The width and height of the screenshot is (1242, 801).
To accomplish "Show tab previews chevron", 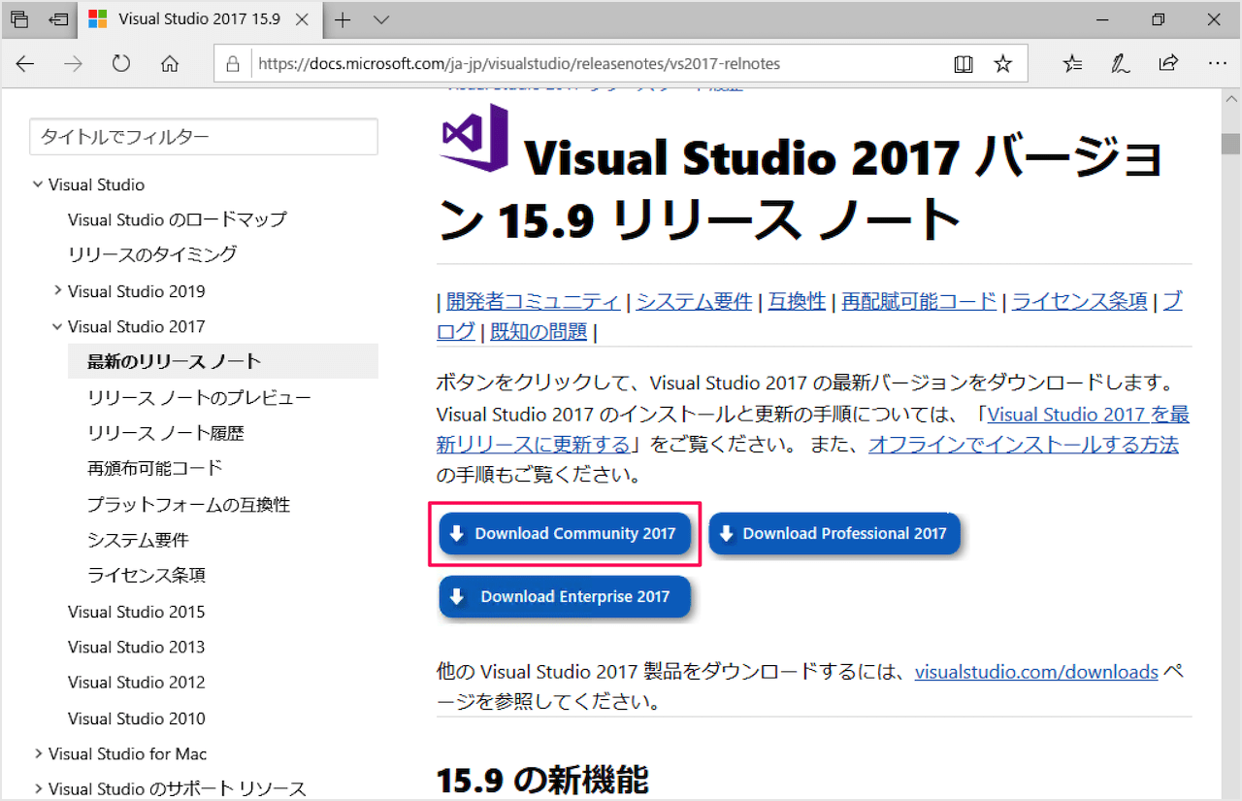I will point(381,19).
